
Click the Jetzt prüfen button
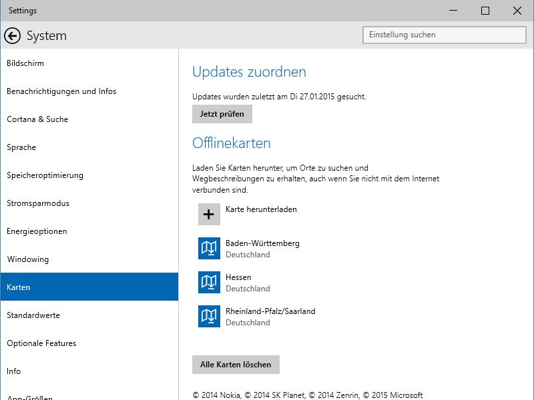222,114
